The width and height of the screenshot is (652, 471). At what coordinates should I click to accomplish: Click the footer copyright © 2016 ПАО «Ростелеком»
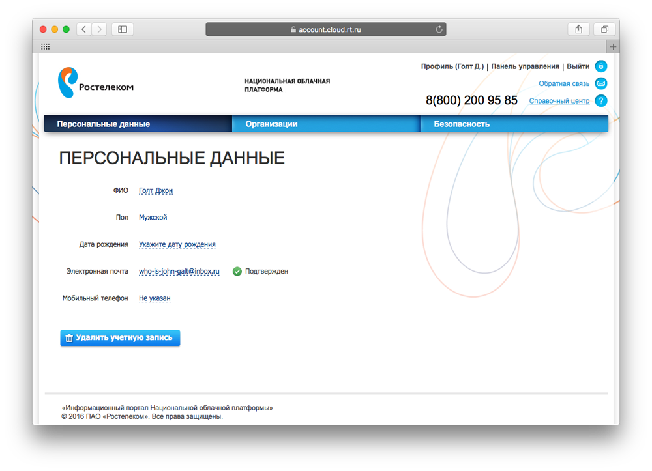coord(142,416)
